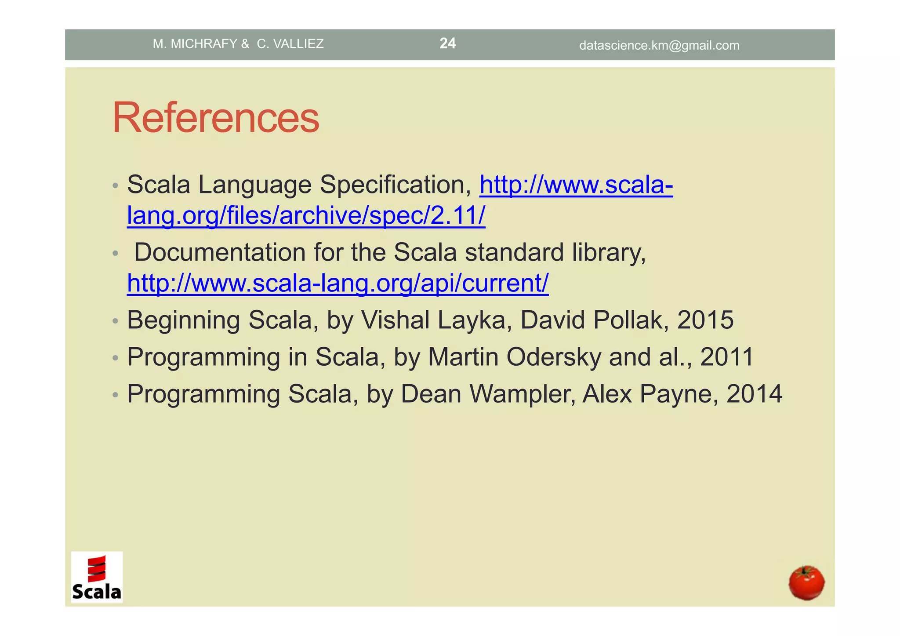Click the name Martin Odersky
The width and height of the screenshot is (900, 636).
[x=514, y=357]
